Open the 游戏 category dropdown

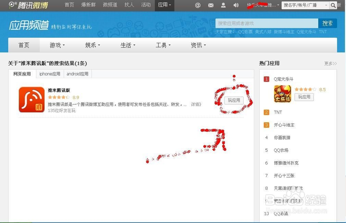click(x=57, y=45)
